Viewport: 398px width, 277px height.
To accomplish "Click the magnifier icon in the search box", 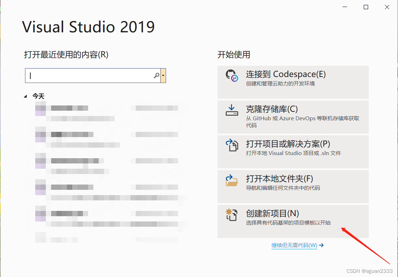I will 156,75.
